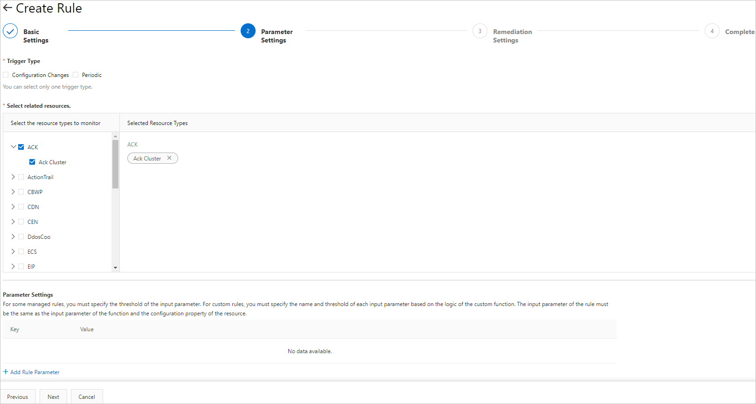Go back using the arrow beside Create Rule
Viewport: 756px width, 404px height.
pos(7,8)
